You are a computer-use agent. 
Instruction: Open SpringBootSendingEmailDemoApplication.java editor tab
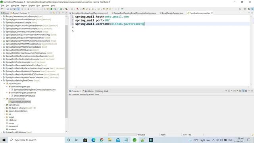coord(133,13)
